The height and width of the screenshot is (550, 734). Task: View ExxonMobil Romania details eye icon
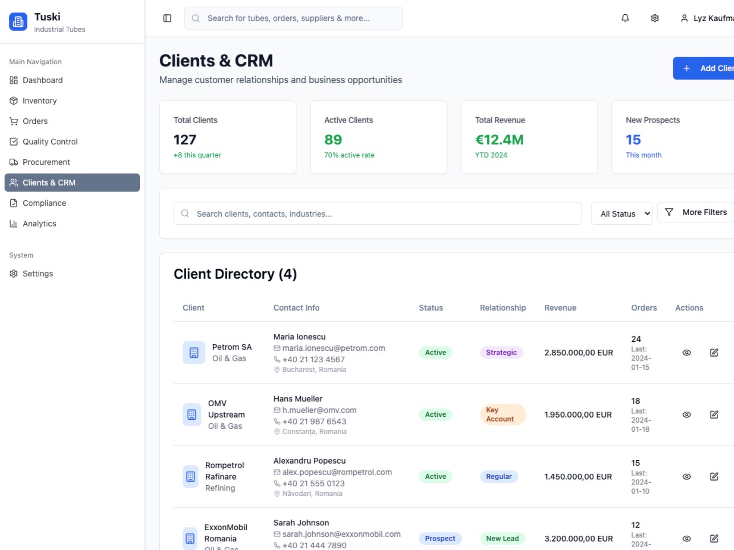tap(686, 539)
